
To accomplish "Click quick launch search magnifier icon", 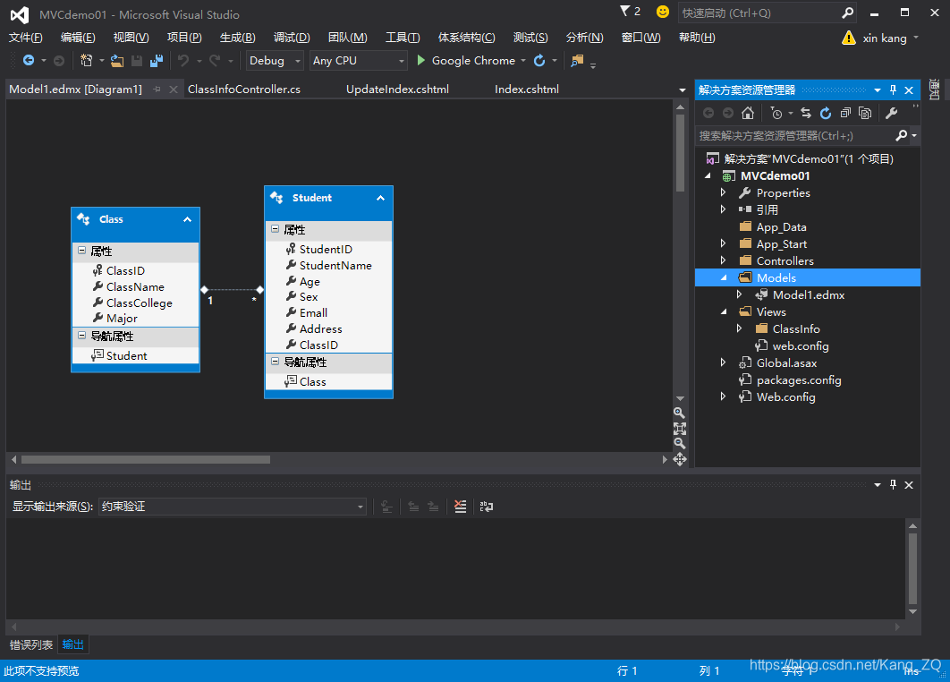I will coord(848,13).
